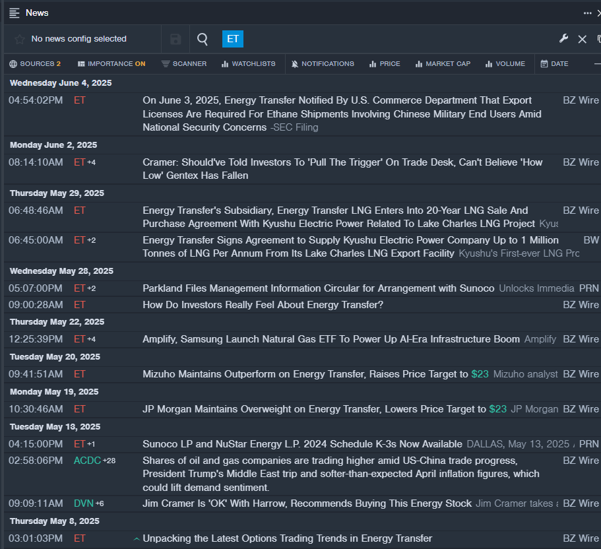Viewport: 601px width, 549px height.
Task: Click the $23 price target in the Mizuho headline
Action: point(480,374)
